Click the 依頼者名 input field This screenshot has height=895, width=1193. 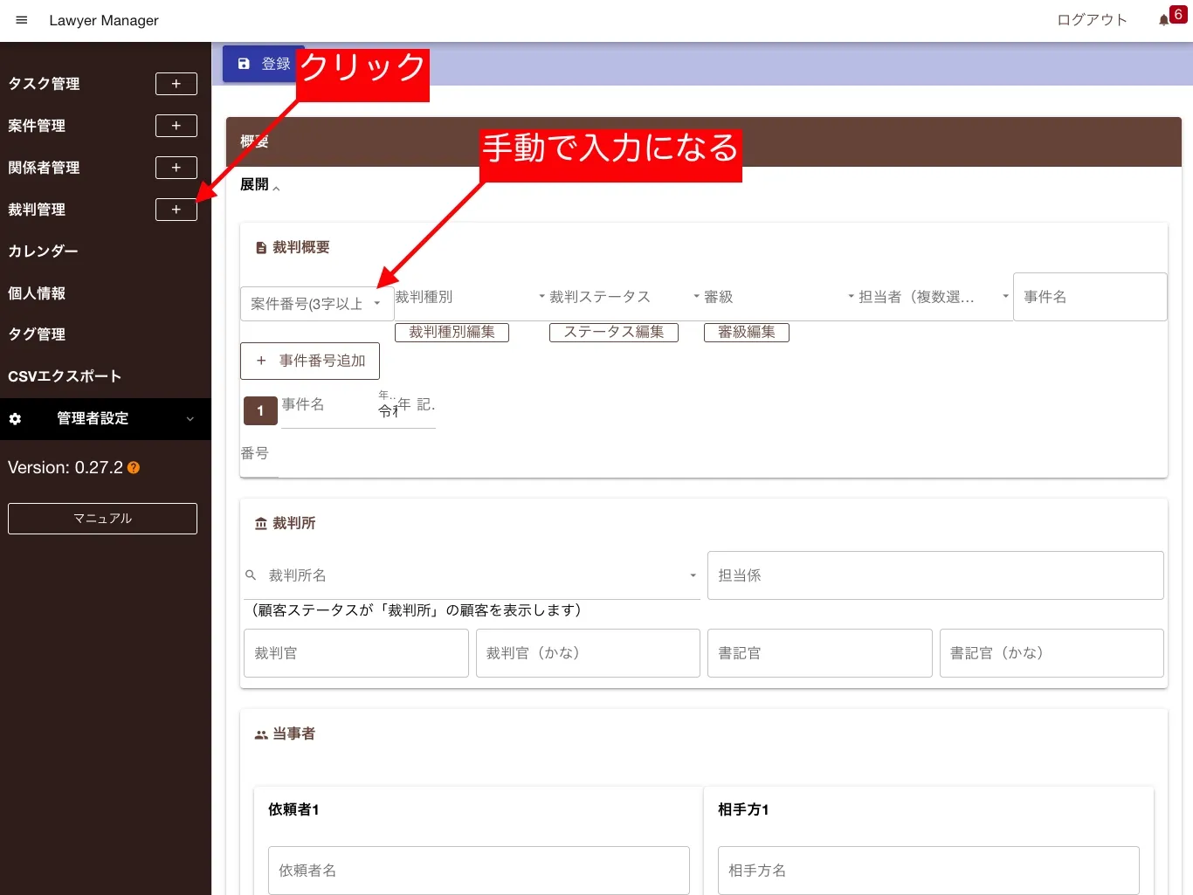tap(479, 871)
